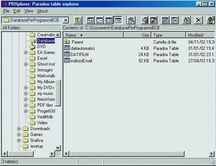Expand the Downloads folder in tree
The image size is (216, 166).
click(x=19, y=129)
